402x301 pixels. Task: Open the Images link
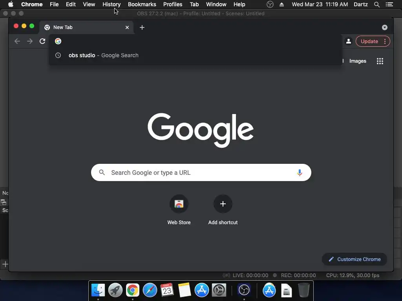[358, 61]
